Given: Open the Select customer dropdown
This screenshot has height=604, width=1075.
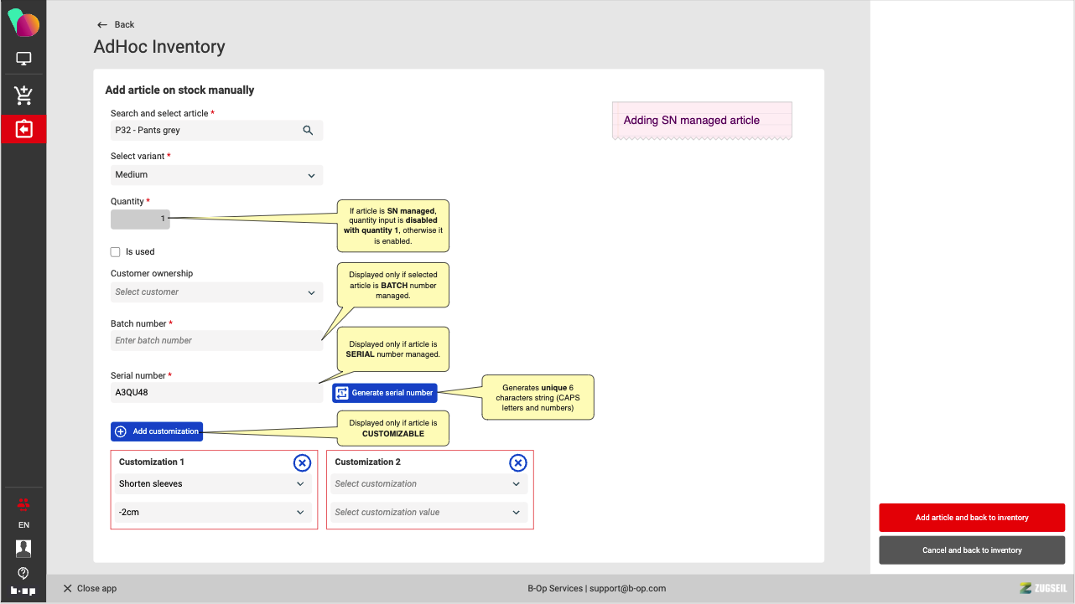Looking at the screenshot, I should pos(216,292).
